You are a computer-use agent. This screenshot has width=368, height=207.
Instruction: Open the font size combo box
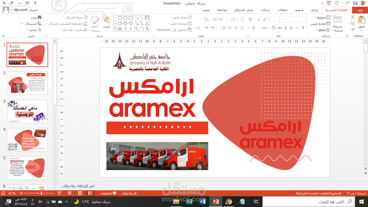pyautogui.click(x=273, y=19)
